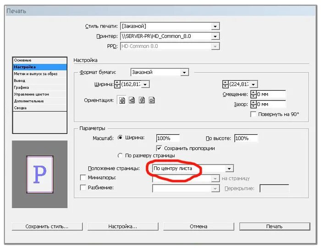Viewport: 321px width, 248px height.
Task: Click Сохранить стиль... button
Action: [x=47, y=226]
